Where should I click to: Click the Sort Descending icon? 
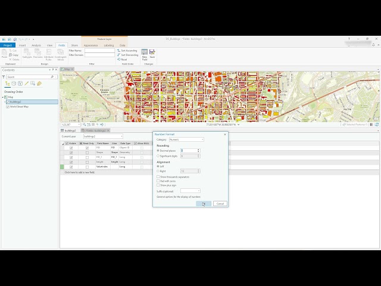[x=119, y=55]
